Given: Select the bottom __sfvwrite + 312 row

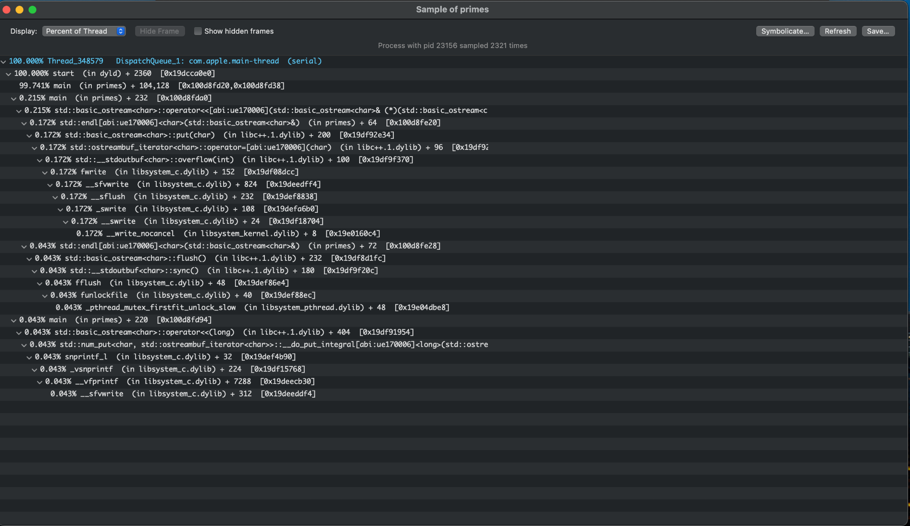Looking at the screenshot, I should pyautogui.click(x=183, y=394).
